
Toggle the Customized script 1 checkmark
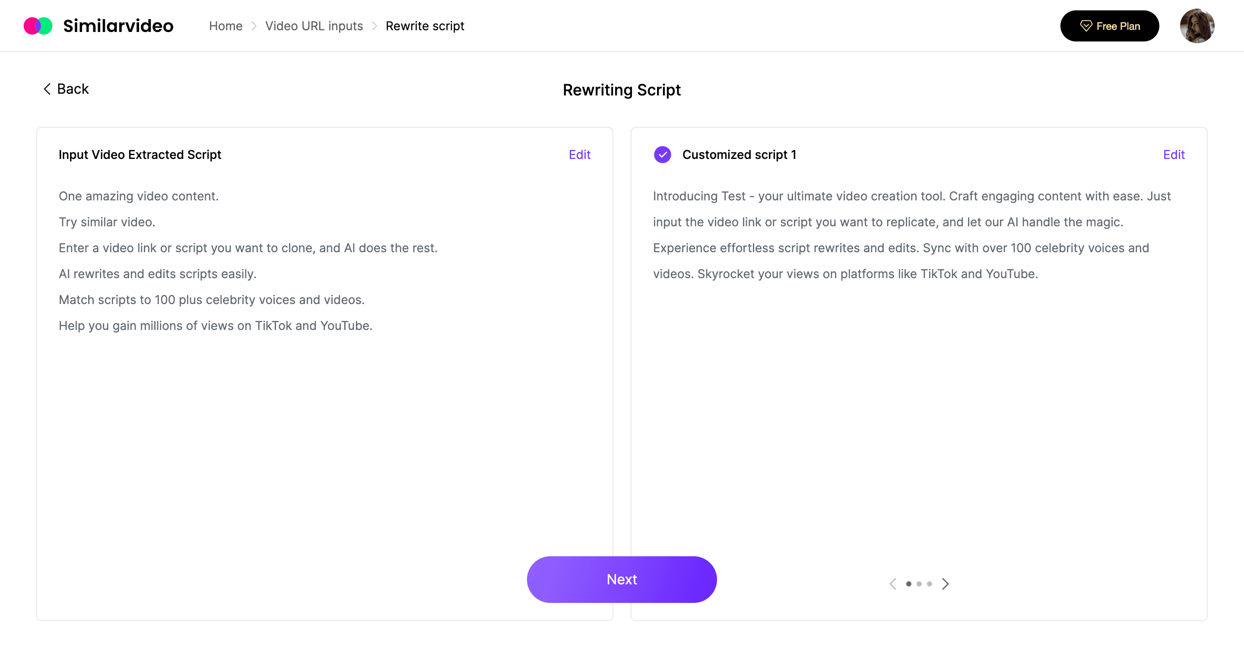click(662, 155)
